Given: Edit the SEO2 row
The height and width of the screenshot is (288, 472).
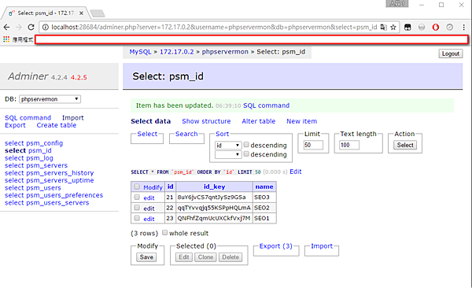Looking at the screenshot, I should click(x=149, y=209).
